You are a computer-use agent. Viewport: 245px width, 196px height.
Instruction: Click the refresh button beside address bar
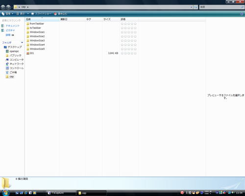tap(196, 7)
